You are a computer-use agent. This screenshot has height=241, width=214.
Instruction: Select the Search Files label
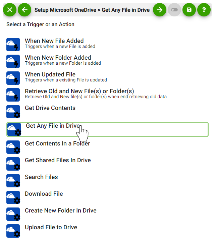click(41, 177)
